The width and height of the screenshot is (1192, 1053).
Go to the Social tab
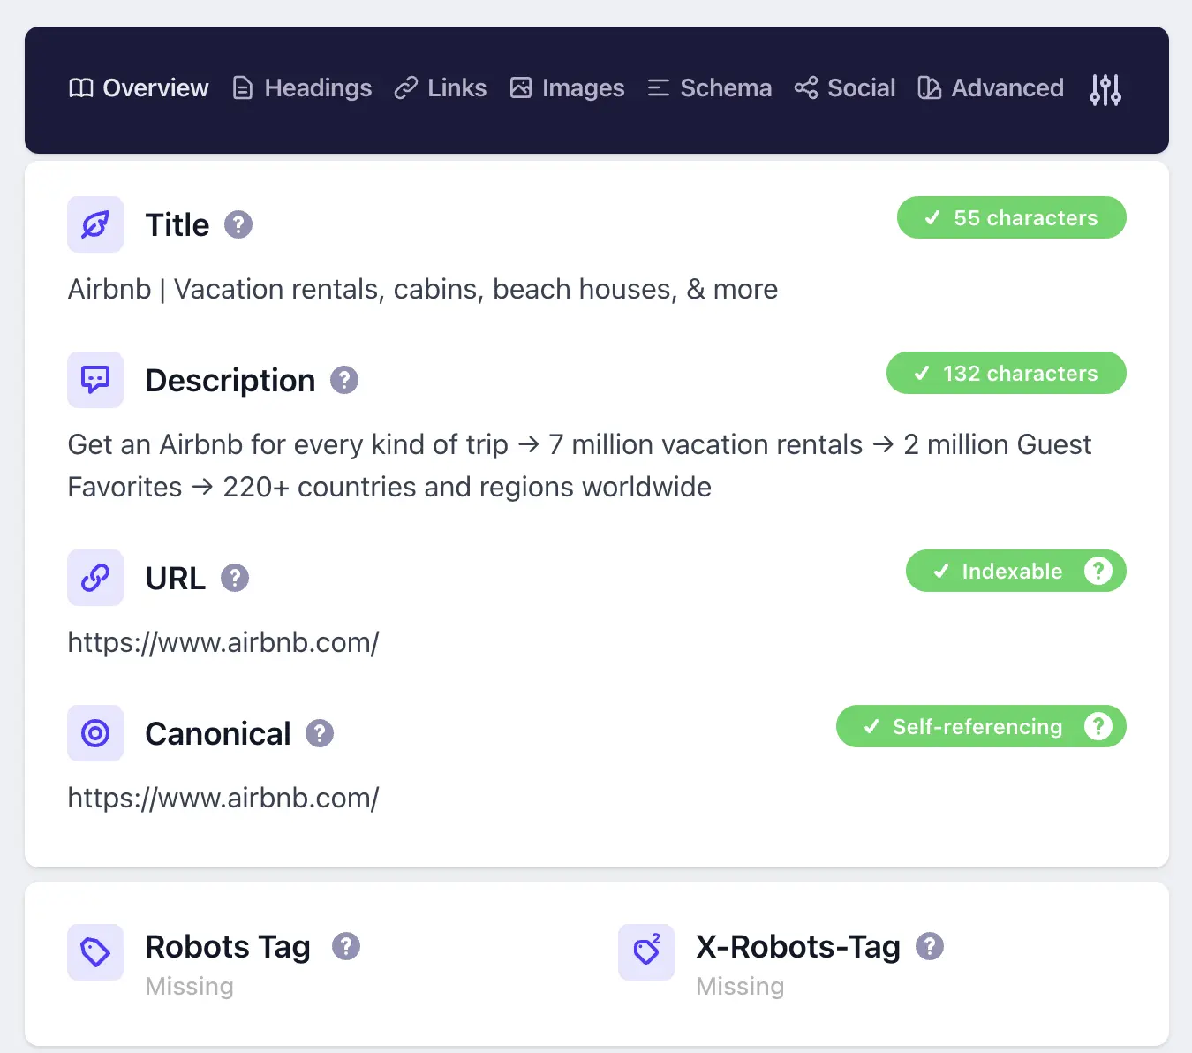coord(845,88)
